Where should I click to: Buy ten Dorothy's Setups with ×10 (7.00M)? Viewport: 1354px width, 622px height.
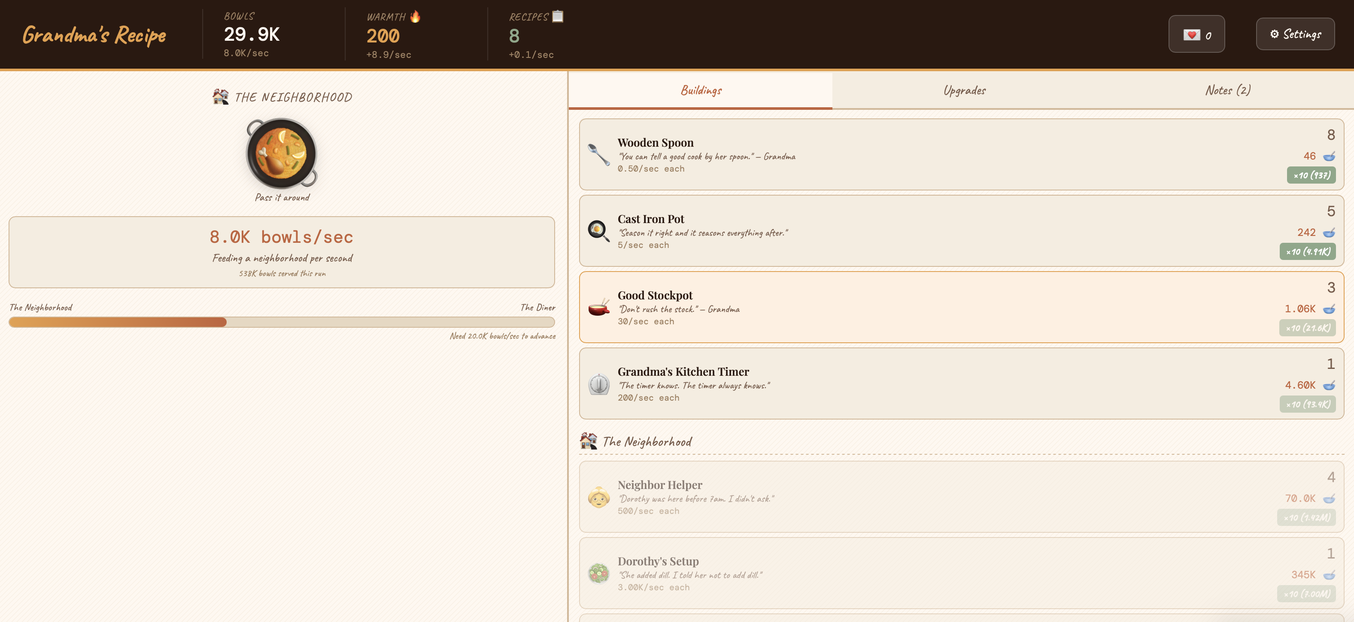point(1307,594)
